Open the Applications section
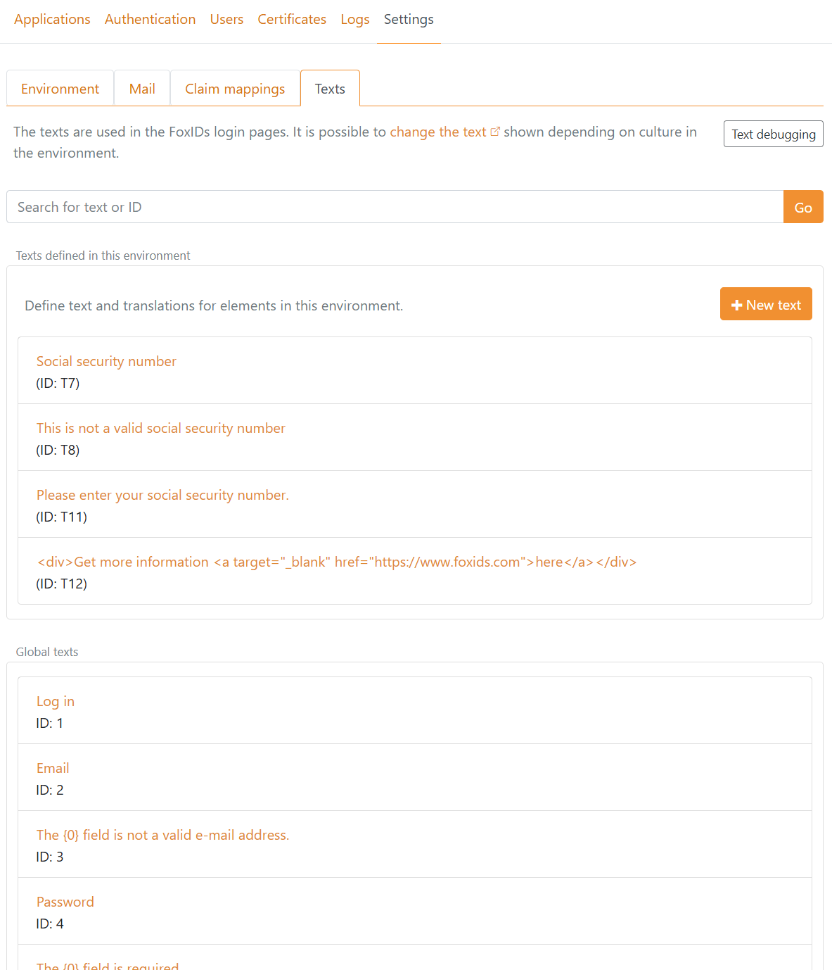The height and width of the screenshot is (970, 832). (52, 19)
